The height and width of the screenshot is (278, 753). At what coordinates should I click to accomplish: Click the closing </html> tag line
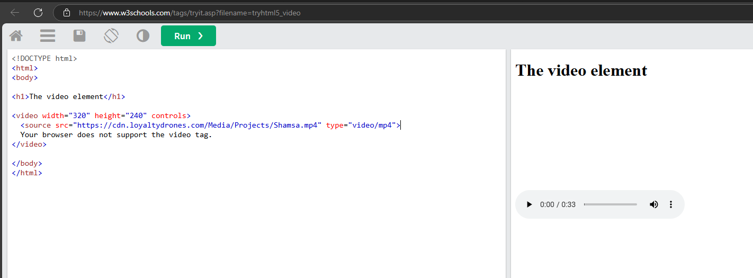pyautogui.click(x=27, y=173)
